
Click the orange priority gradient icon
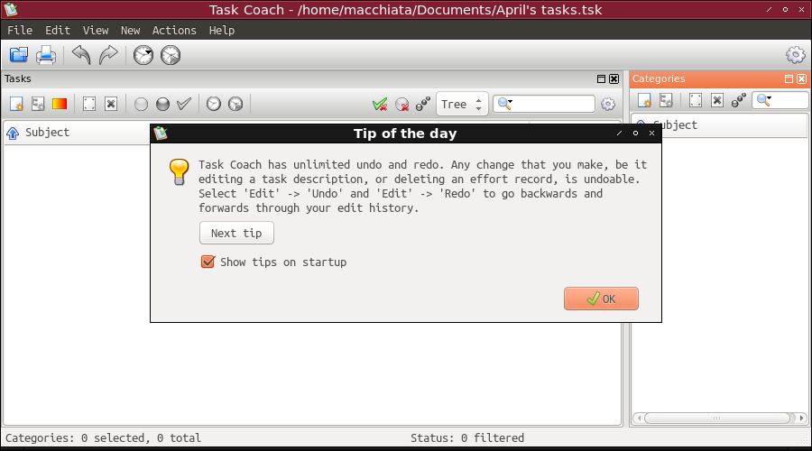[60, 104]
